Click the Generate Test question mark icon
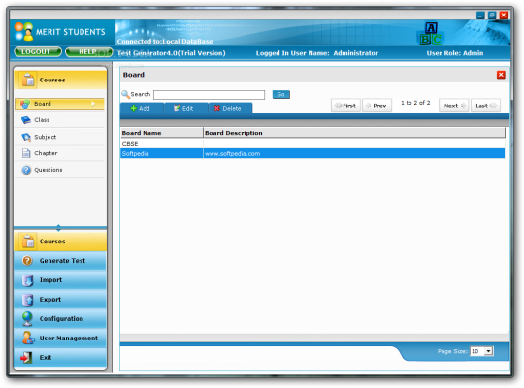 (27, 260)
